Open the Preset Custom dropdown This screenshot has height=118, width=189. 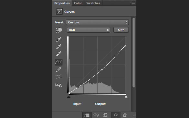pyautogui.click(x=97, y=22)
